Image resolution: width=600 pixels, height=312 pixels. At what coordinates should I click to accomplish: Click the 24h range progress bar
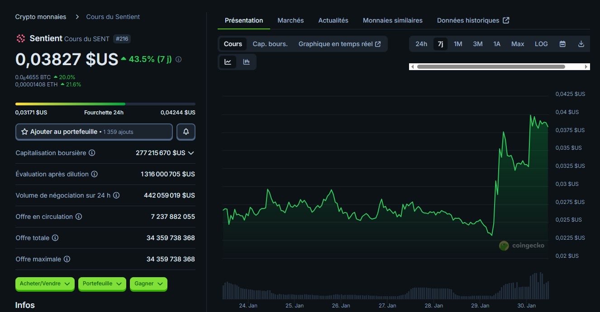click(105, 104)
